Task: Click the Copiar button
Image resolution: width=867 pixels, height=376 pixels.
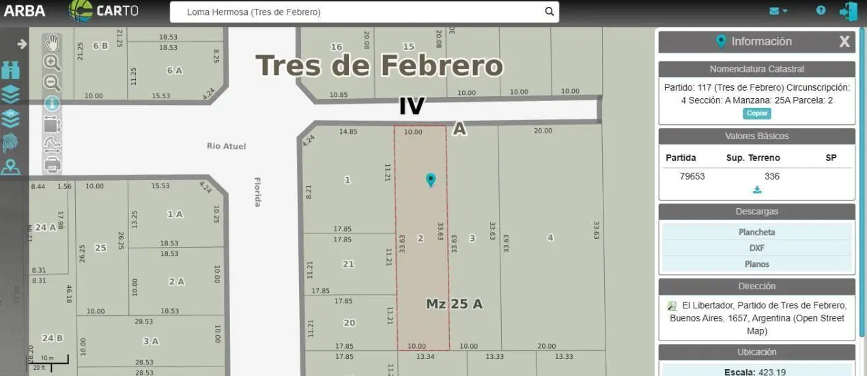Action: tap(756, 113)
